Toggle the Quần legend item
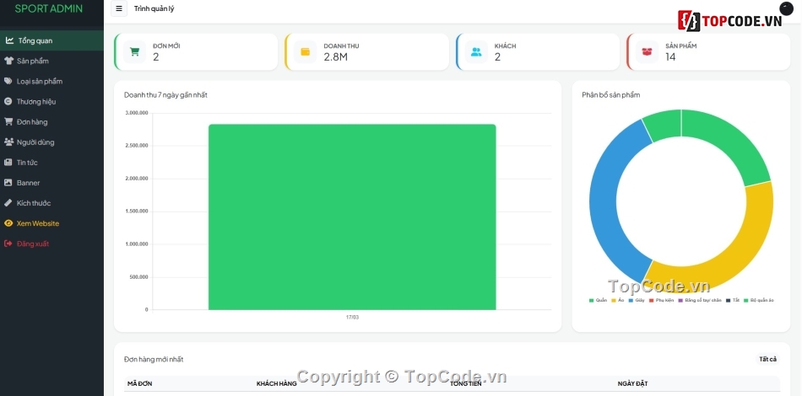 (599, 300)
